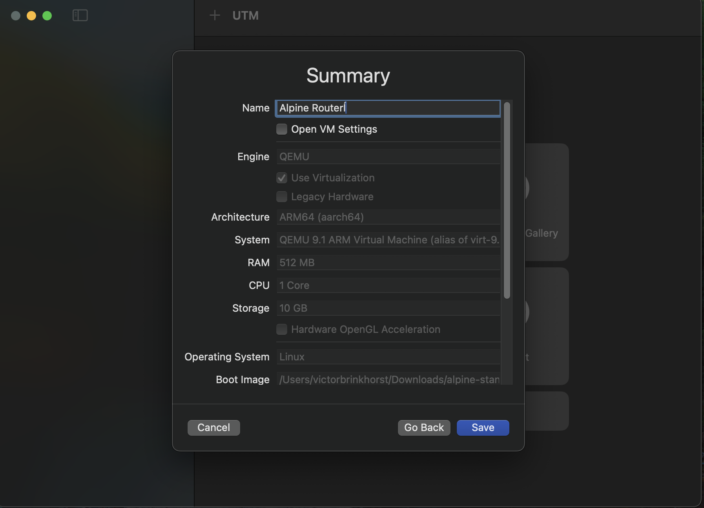Save the virtual machine summary
704x508 pixels.
pos(483,428)
